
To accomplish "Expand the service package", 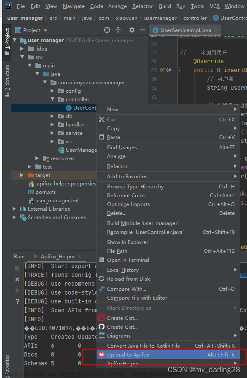I will [52, 133].
